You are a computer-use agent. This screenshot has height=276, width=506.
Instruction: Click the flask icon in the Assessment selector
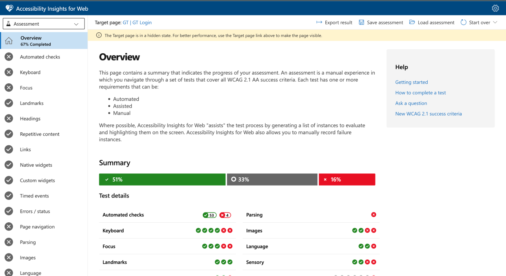(x=9, y=24)
